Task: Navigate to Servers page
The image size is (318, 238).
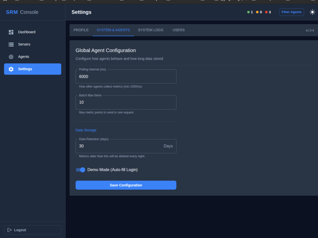Action: coord(32,44)
